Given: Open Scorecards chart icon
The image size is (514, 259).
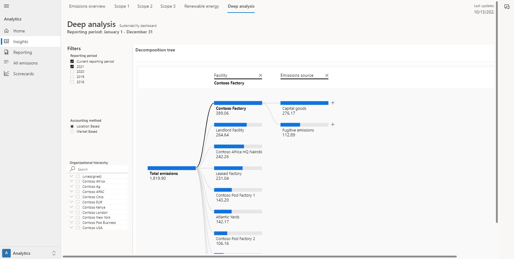Looking at the screenshot, I should (x=6, y=73).
